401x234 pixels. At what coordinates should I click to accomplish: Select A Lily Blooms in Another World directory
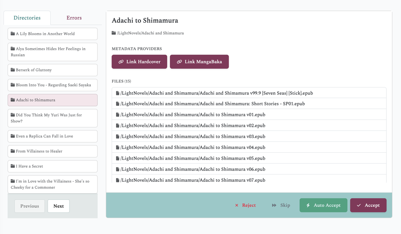52,34
